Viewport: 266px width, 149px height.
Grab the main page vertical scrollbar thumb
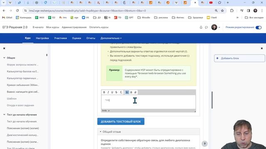(212, 100)
